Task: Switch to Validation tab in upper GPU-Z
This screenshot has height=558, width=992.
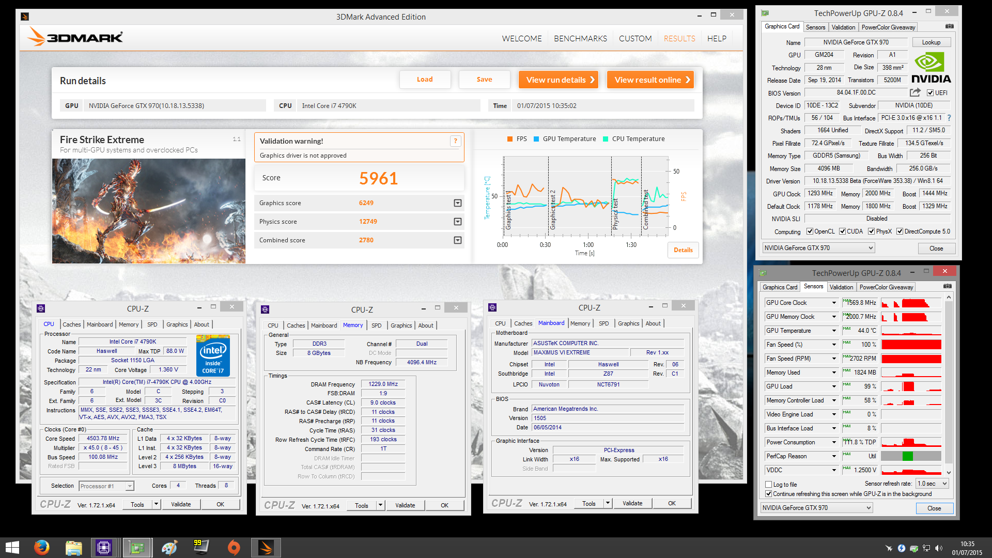Action: 843,27
